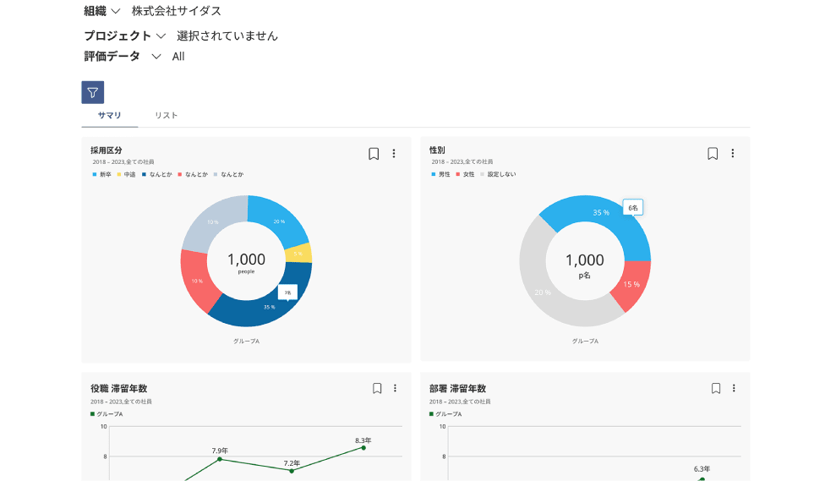814x481 pixels.
Task: Select the yellow 5 % segment in 採用区分
Action: click(x=299, y=253)
